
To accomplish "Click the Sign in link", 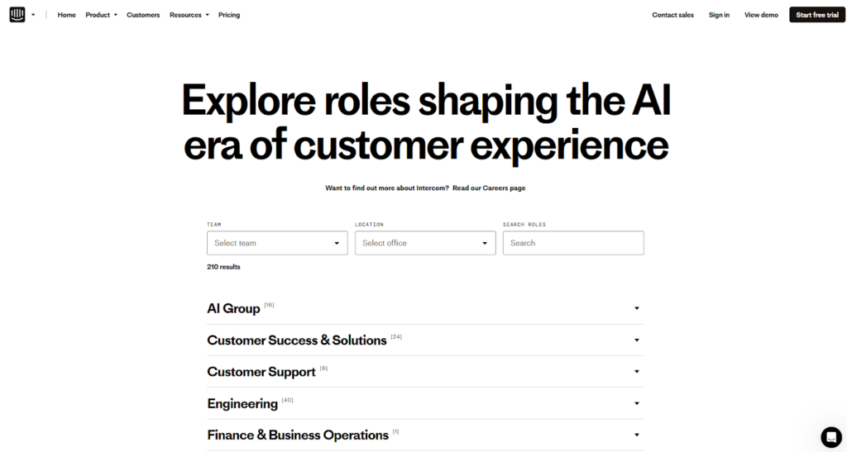I will [719, 15].
